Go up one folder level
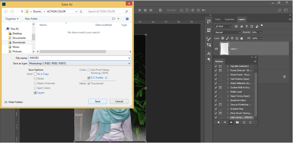The width and height of the screenshot is (293, 143). [22, 11]
